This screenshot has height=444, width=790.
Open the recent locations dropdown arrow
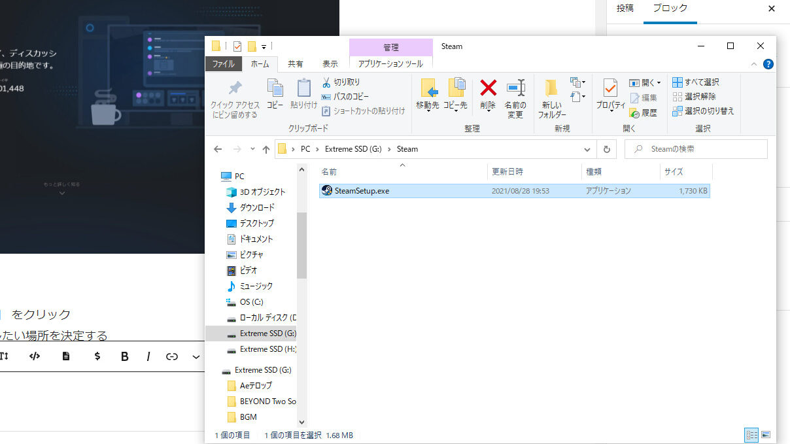click(x=252, y=149)
